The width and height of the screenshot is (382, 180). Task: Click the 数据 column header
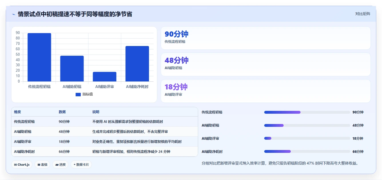click(x=62, y=112)
